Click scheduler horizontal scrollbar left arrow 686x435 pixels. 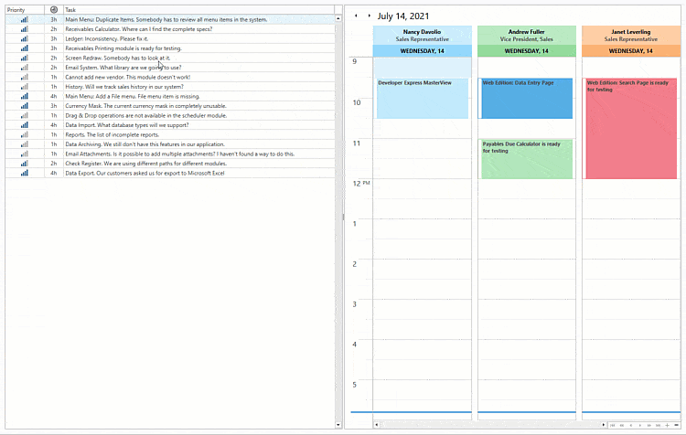coord(377,425)
